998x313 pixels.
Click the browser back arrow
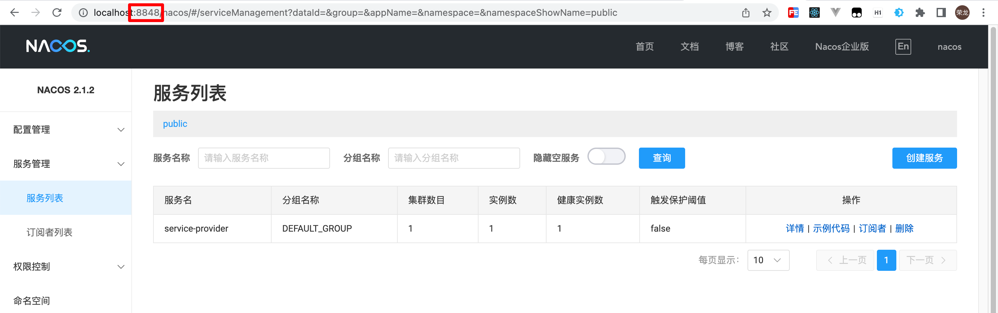pyautogui.click(x=14, y=13)
